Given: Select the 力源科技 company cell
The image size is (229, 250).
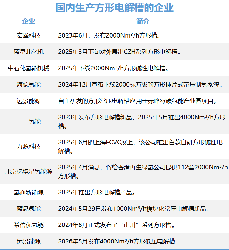Looking at the screenshot, I should tap(29, 146).
